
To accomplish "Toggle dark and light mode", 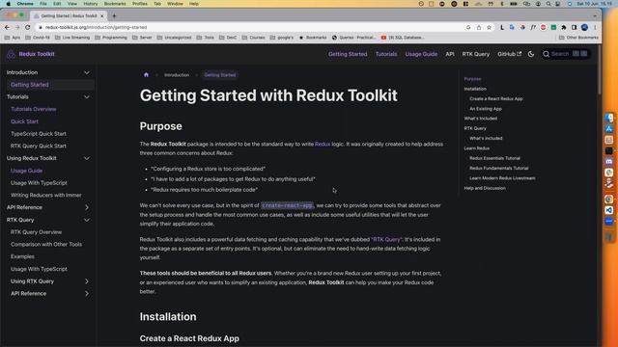I will (x=531, y=54).
